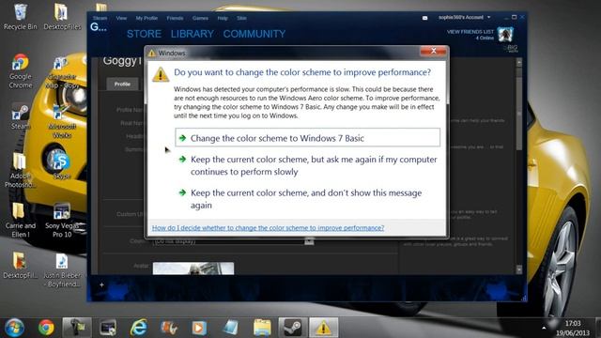Switch to Steam via the taskbar icon
Viewport: 601px width, 338px height.
(x=292, y=328)
